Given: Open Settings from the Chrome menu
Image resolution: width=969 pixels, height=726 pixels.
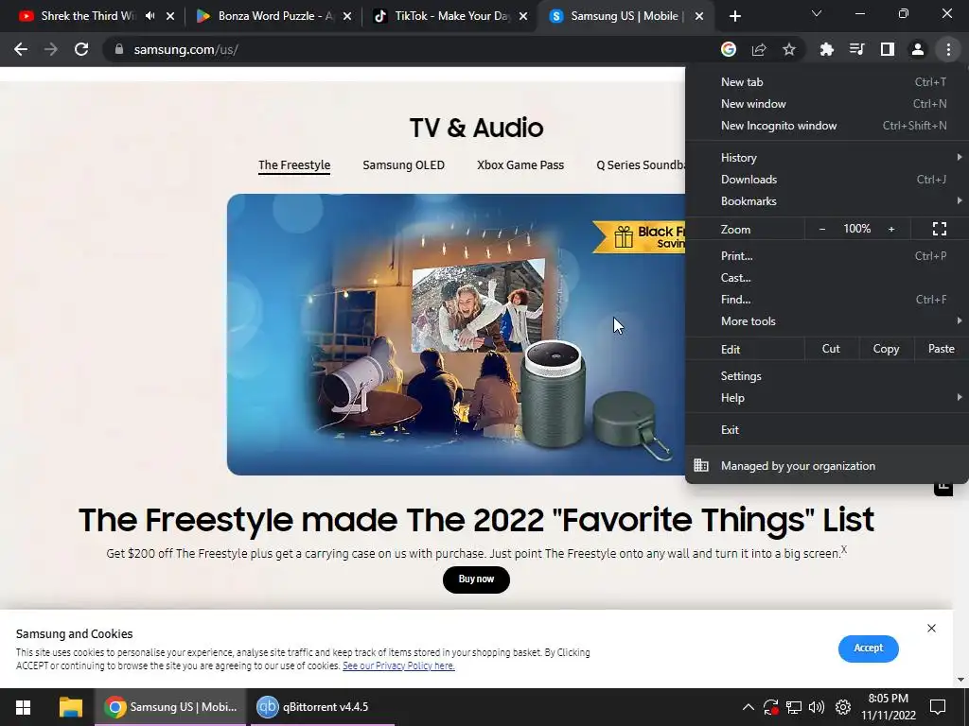Looking at the screenshot, I should (x=827, y=376).
